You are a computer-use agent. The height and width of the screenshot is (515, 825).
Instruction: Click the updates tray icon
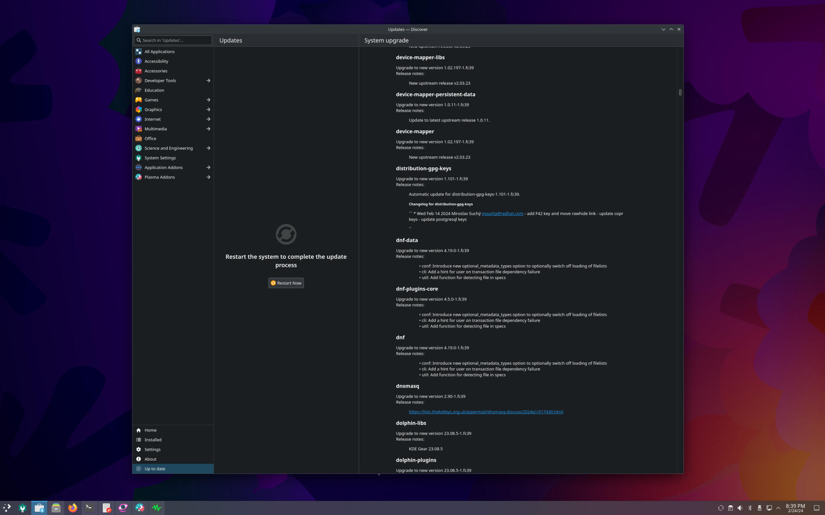click(721, 508)
